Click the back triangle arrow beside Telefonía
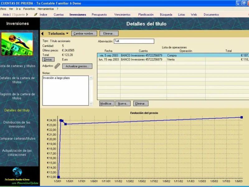249x187 pixels. [x=42, y=34]
